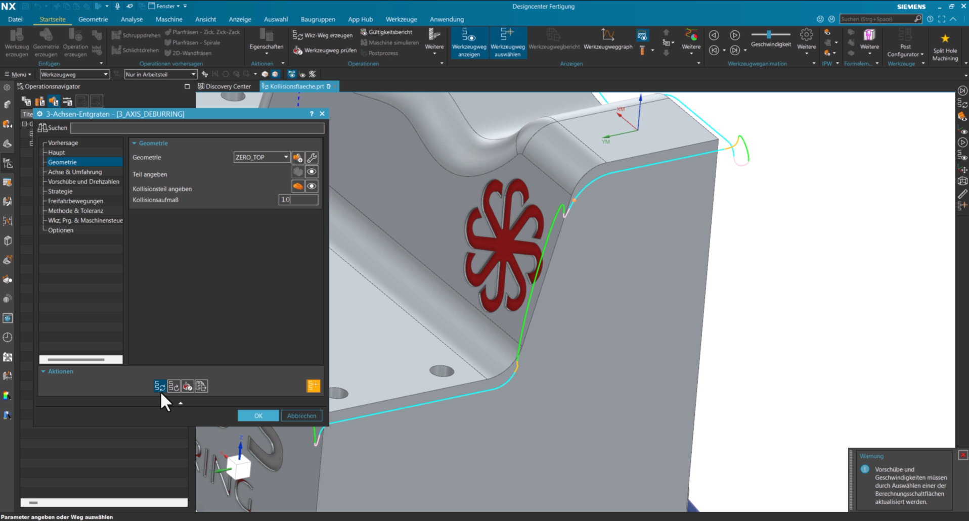Toggle the Werkzeugweg anzeigen button
Image resolution: width=969 pixels, height=521 pixels.
click(x=469, y=42)
